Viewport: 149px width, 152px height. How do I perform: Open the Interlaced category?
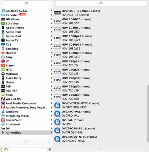coord(27,124)
